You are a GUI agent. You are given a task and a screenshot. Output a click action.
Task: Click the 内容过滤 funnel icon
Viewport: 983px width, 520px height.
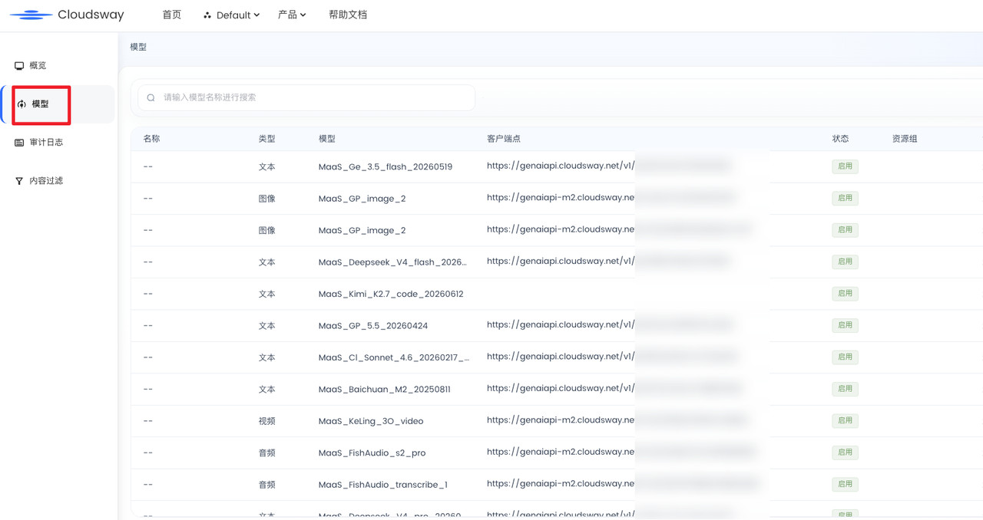[x=19, y=181]
